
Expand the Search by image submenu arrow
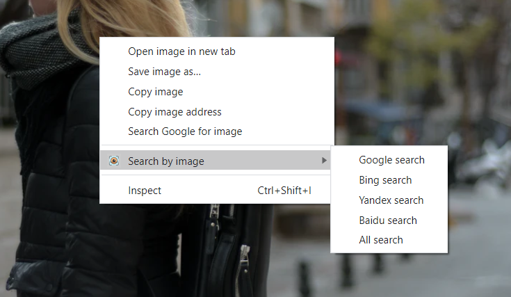pyautogui.click(x=324, y=161)
